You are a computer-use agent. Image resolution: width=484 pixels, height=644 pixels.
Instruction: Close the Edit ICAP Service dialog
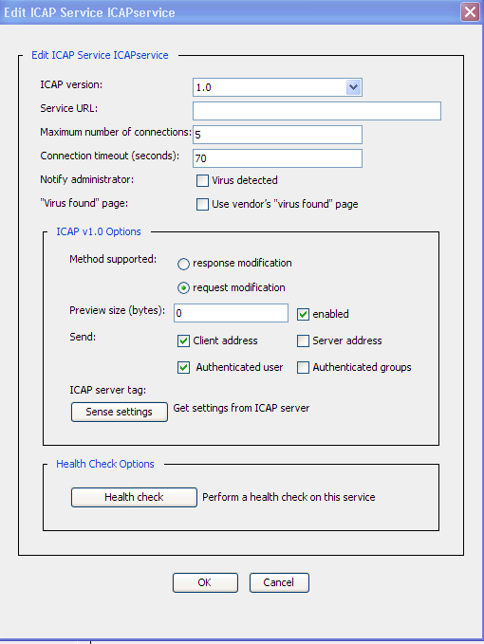(470, 11)
